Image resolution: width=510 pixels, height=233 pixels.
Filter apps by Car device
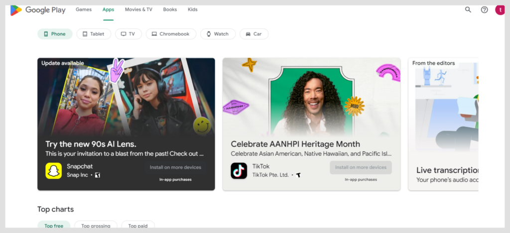click(254, 34)
